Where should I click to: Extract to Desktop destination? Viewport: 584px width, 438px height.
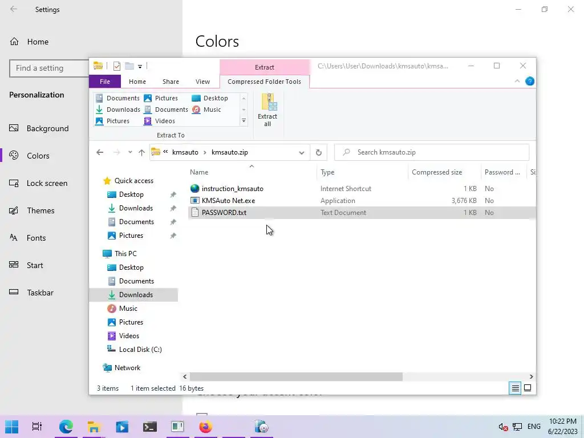pyautogui.click(x=210, y=98)
